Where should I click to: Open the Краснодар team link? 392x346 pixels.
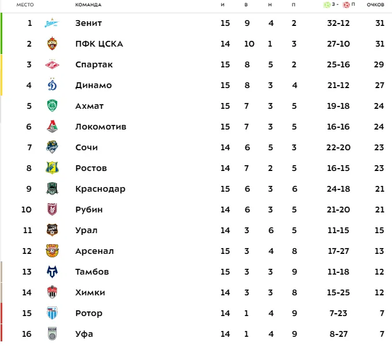(x=100, y=189)
